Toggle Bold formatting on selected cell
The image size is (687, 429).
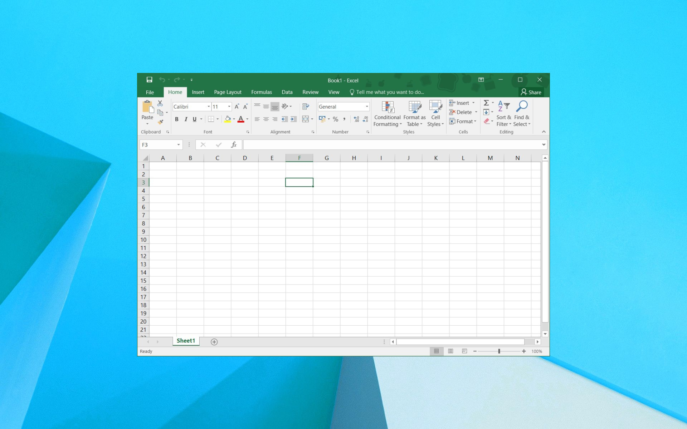pyautogui.click(x=176, y=119)
